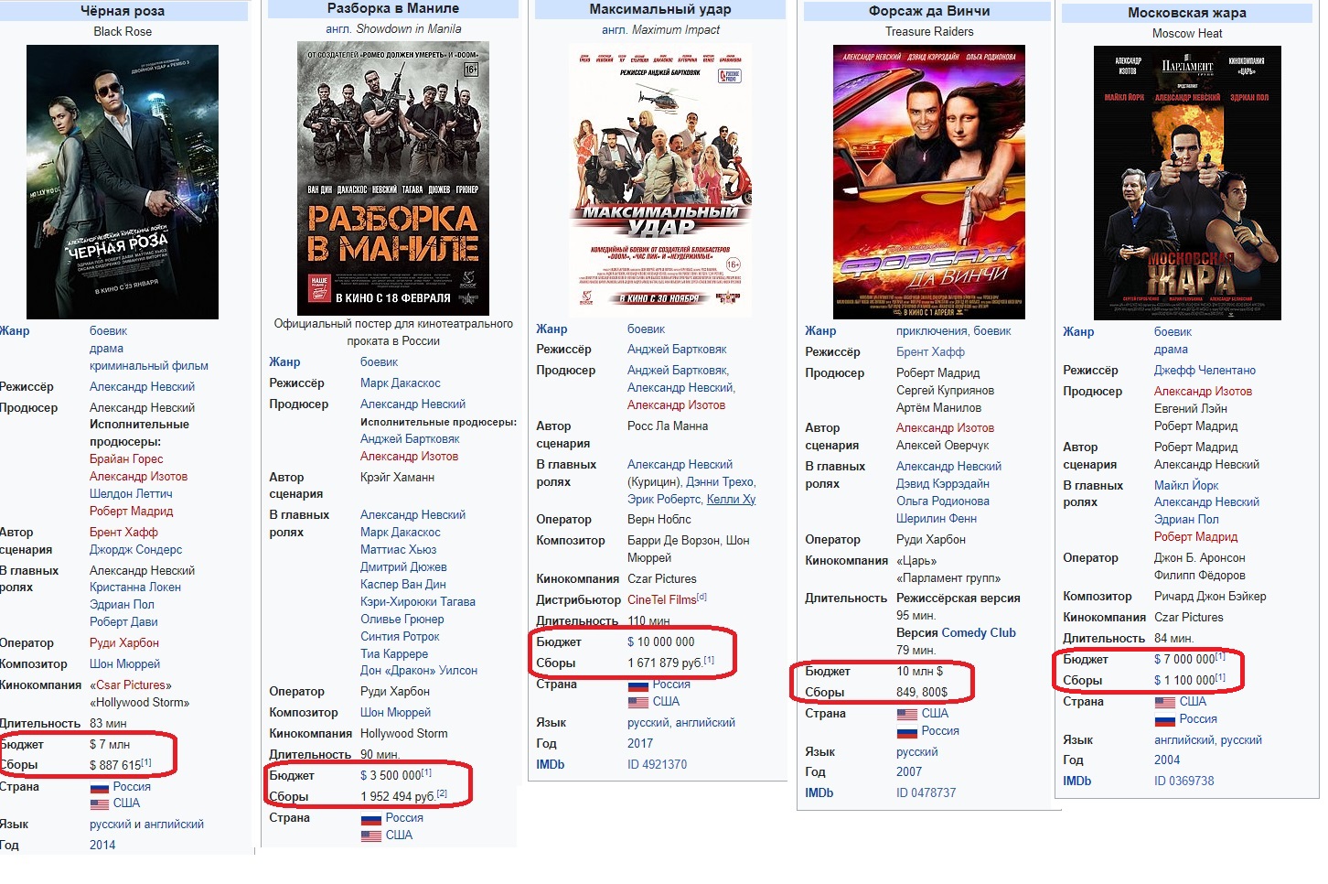Follow the Эрик Робертс link

point(665,500)
